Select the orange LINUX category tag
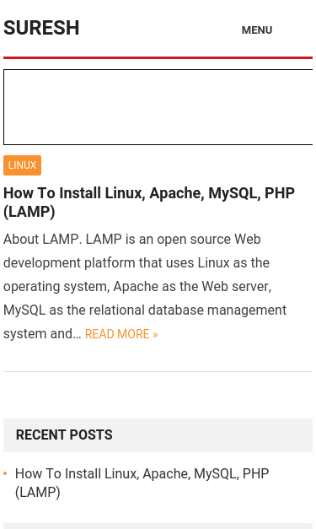316x529 pixels. click(22, 165)
